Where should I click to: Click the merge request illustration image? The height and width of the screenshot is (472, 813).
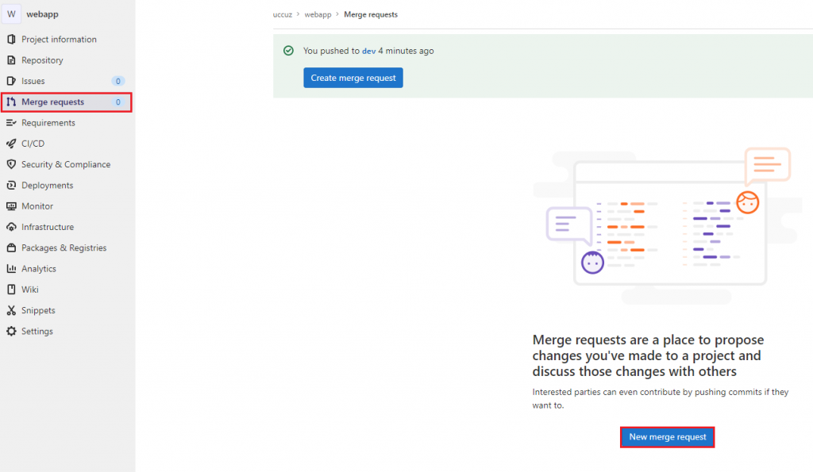tap(669, 224)
